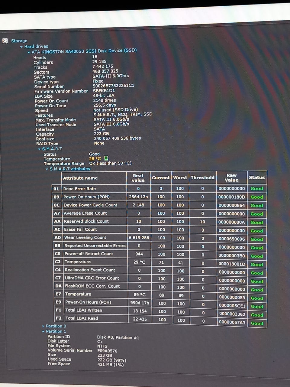The image size is (290, 387).
Task: Collapse the ATA KINGSTON SA400S3 disk node
Action: pyautogui.click(x=29, y=52)
